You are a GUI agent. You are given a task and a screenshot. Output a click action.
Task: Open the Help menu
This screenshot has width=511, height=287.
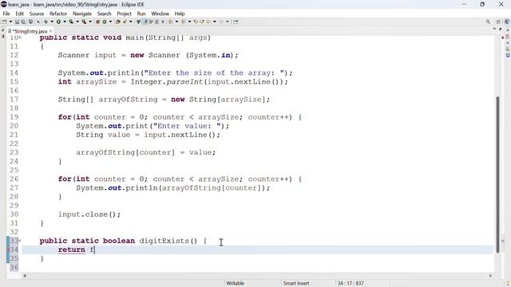click(180, 14)
